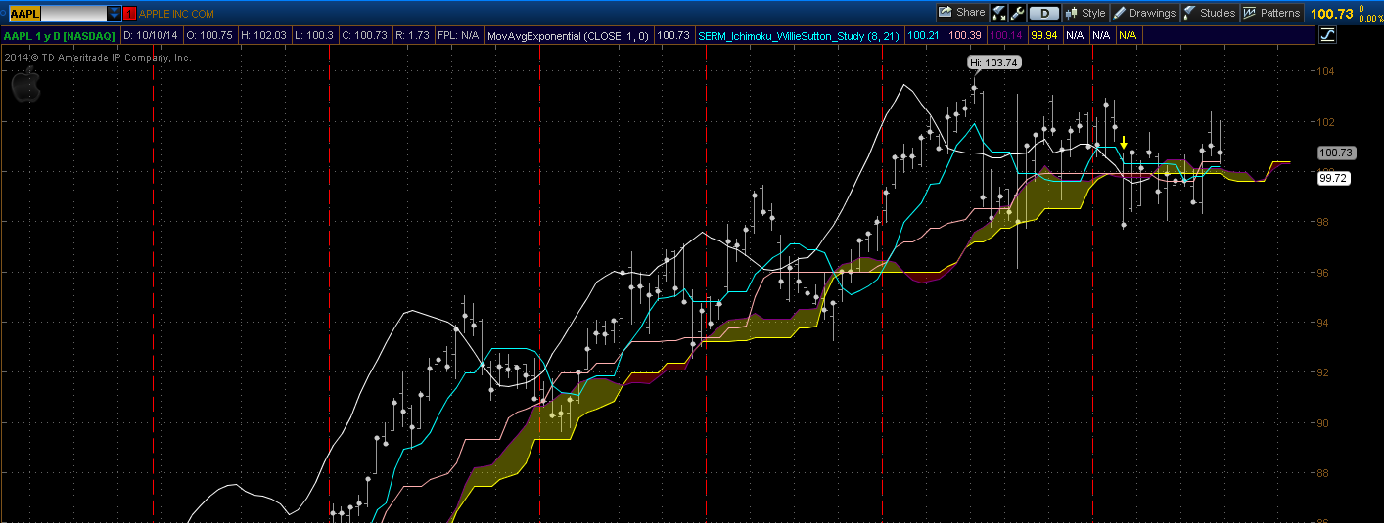Click the open O: 100.75 value
The image size is (1384, 523).
click(x=209, y=35)
